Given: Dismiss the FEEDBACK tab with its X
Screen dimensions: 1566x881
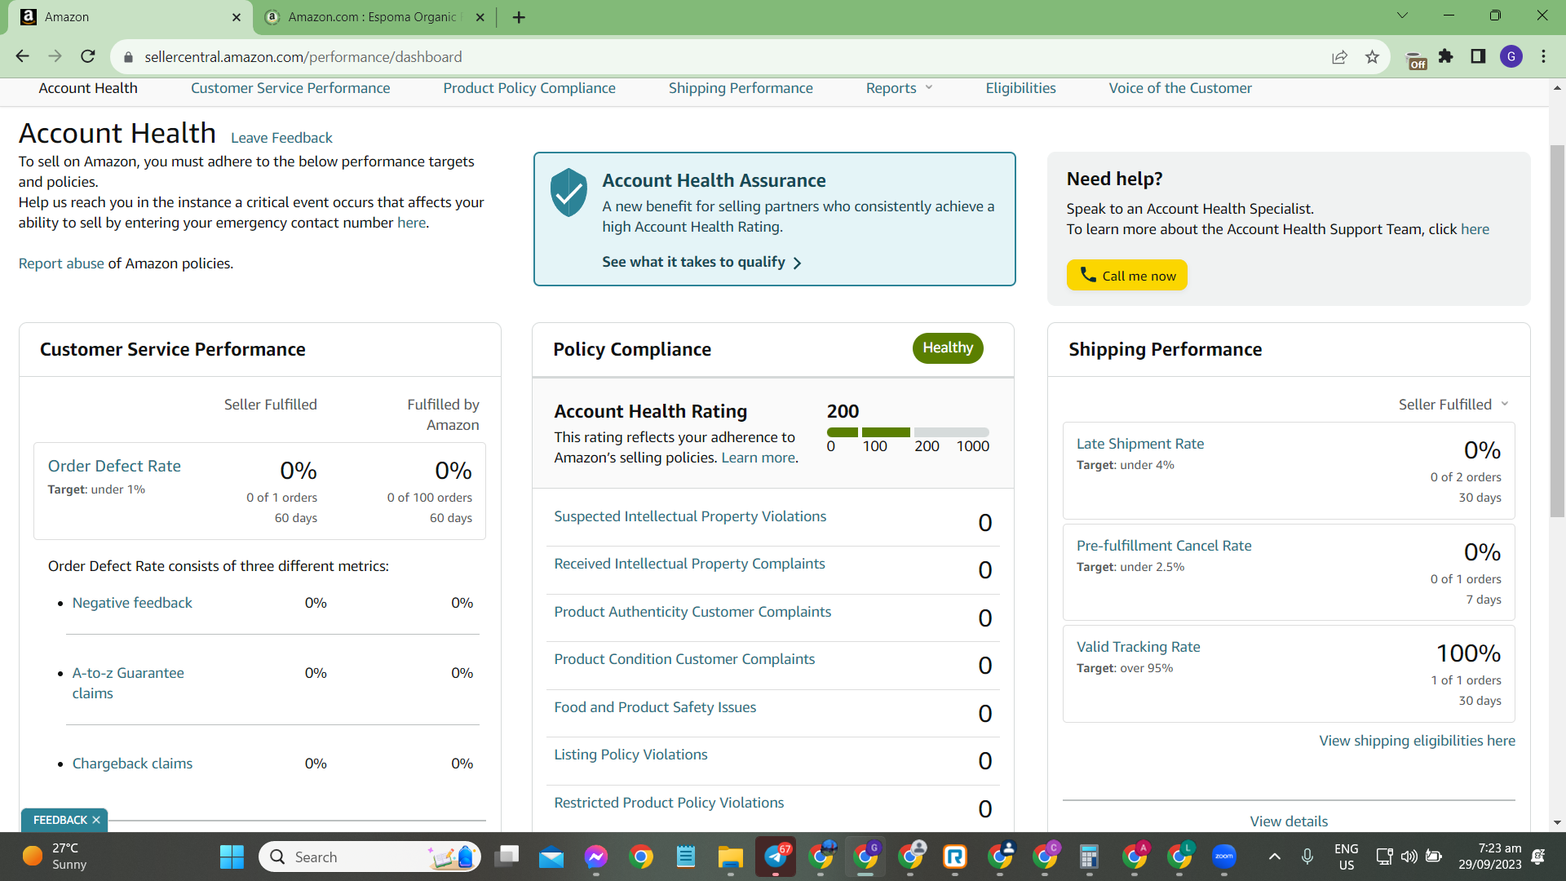Looking at the screenshot, I should point(96,820).
